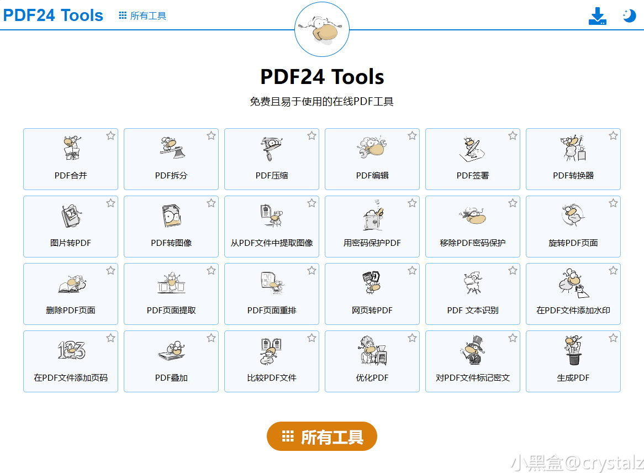
Task: Click the 用密码保护PDF label text
Action: pos(372,243)
